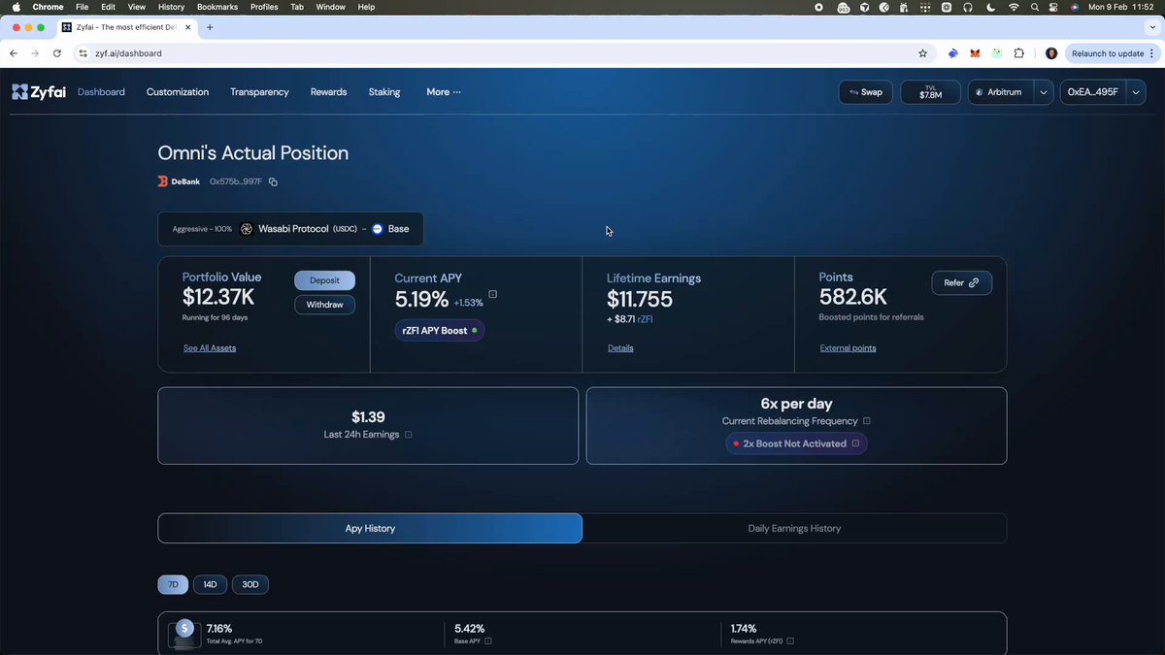
Task: Expand the 0xEA..495F wallet dropdown
Action: pos(1134,91)
